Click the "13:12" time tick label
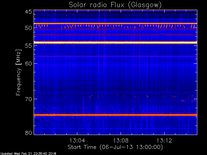 click(164, 140)
